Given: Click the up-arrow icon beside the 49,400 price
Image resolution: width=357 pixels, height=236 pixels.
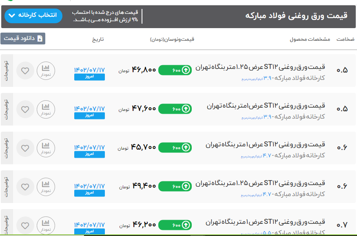Looking at the screenshot, I should [x=186, y=186].
